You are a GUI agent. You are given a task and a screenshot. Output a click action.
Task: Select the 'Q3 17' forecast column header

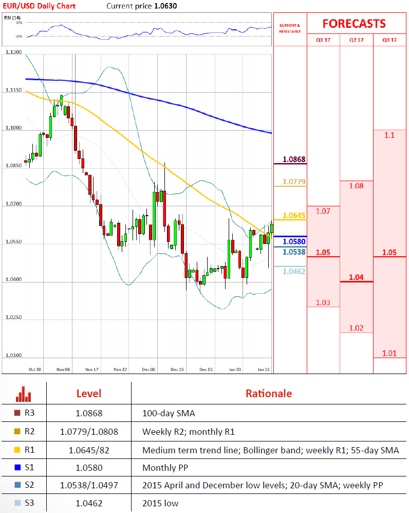coord(389,40)
